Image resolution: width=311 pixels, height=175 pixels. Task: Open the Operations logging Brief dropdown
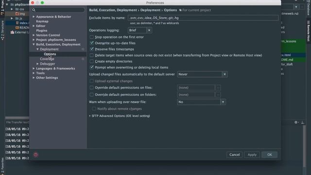pos(140,30)
